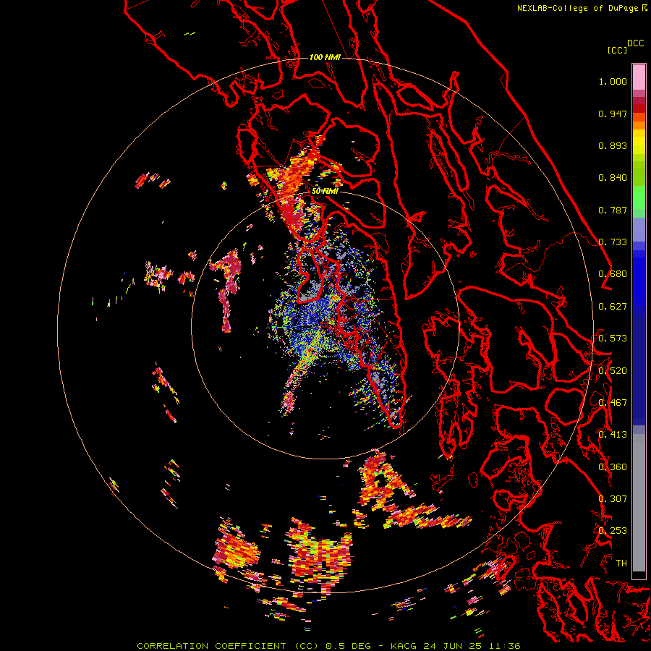
Task: Click the 0.253 scale value
Action: pos(613,531)
